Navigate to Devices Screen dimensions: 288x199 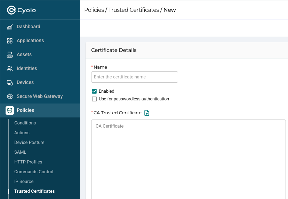tap(25, 82)
